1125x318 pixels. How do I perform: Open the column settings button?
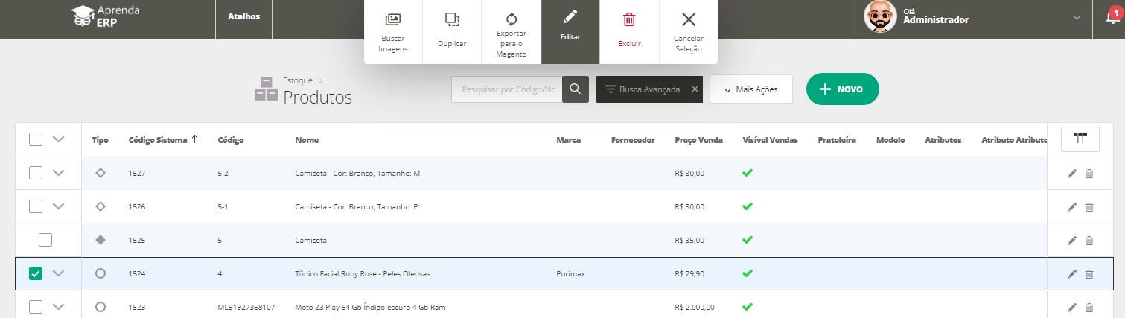click(x=1080, y=139)
